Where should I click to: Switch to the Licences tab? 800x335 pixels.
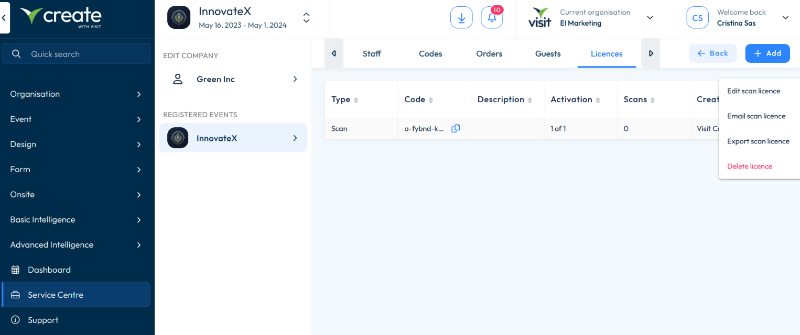tap(607, 53)
